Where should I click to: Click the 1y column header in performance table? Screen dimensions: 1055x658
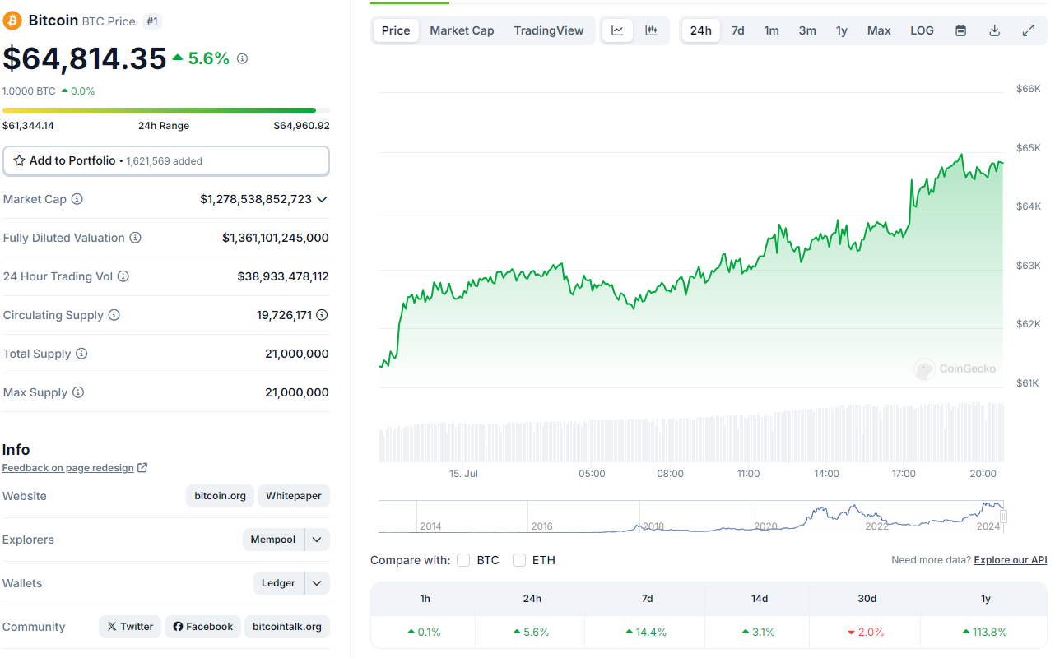pyautogui.click(x=986, y=599)
